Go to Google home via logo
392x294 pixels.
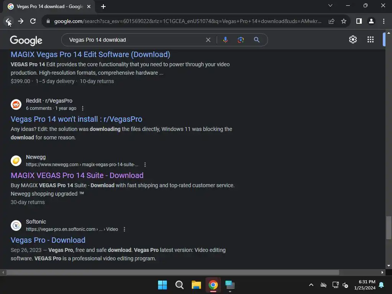pos(26,40)
